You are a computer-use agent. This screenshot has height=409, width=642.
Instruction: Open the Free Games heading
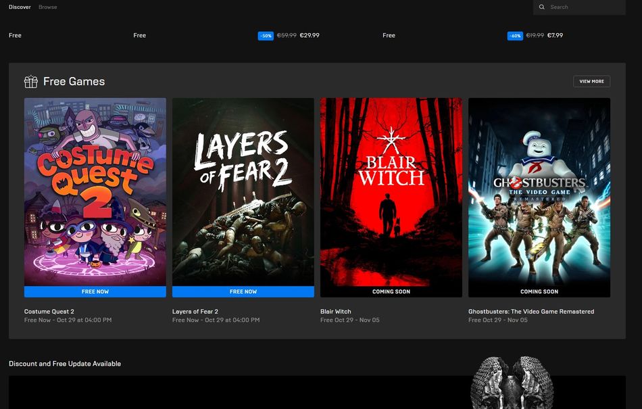click(x=74, y=82)
